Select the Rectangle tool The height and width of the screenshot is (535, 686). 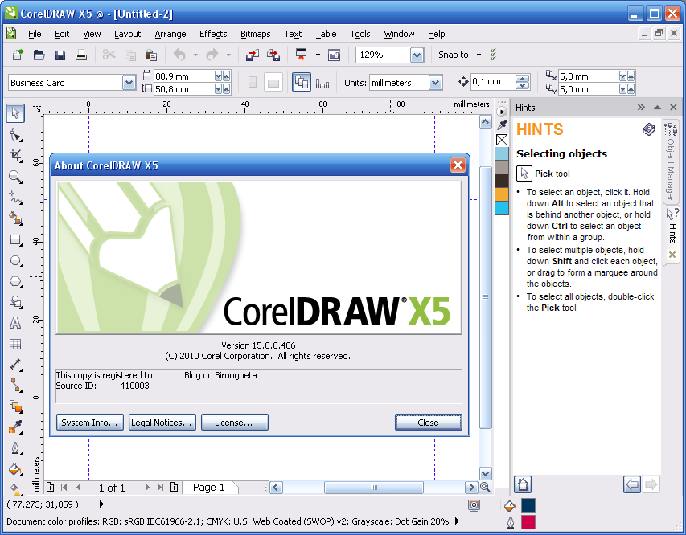(x=16, y=240)
